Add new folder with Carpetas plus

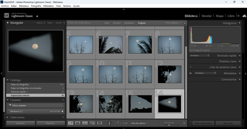63,100
